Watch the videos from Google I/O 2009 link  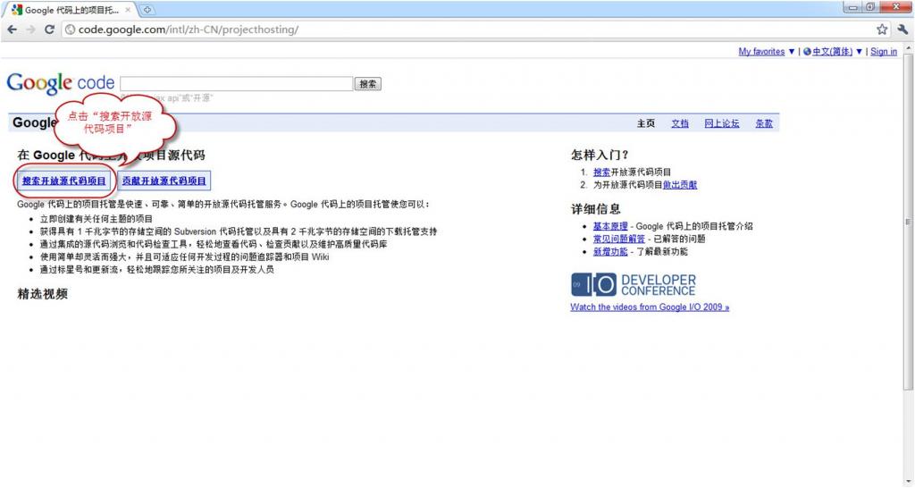tap(650, 307)
